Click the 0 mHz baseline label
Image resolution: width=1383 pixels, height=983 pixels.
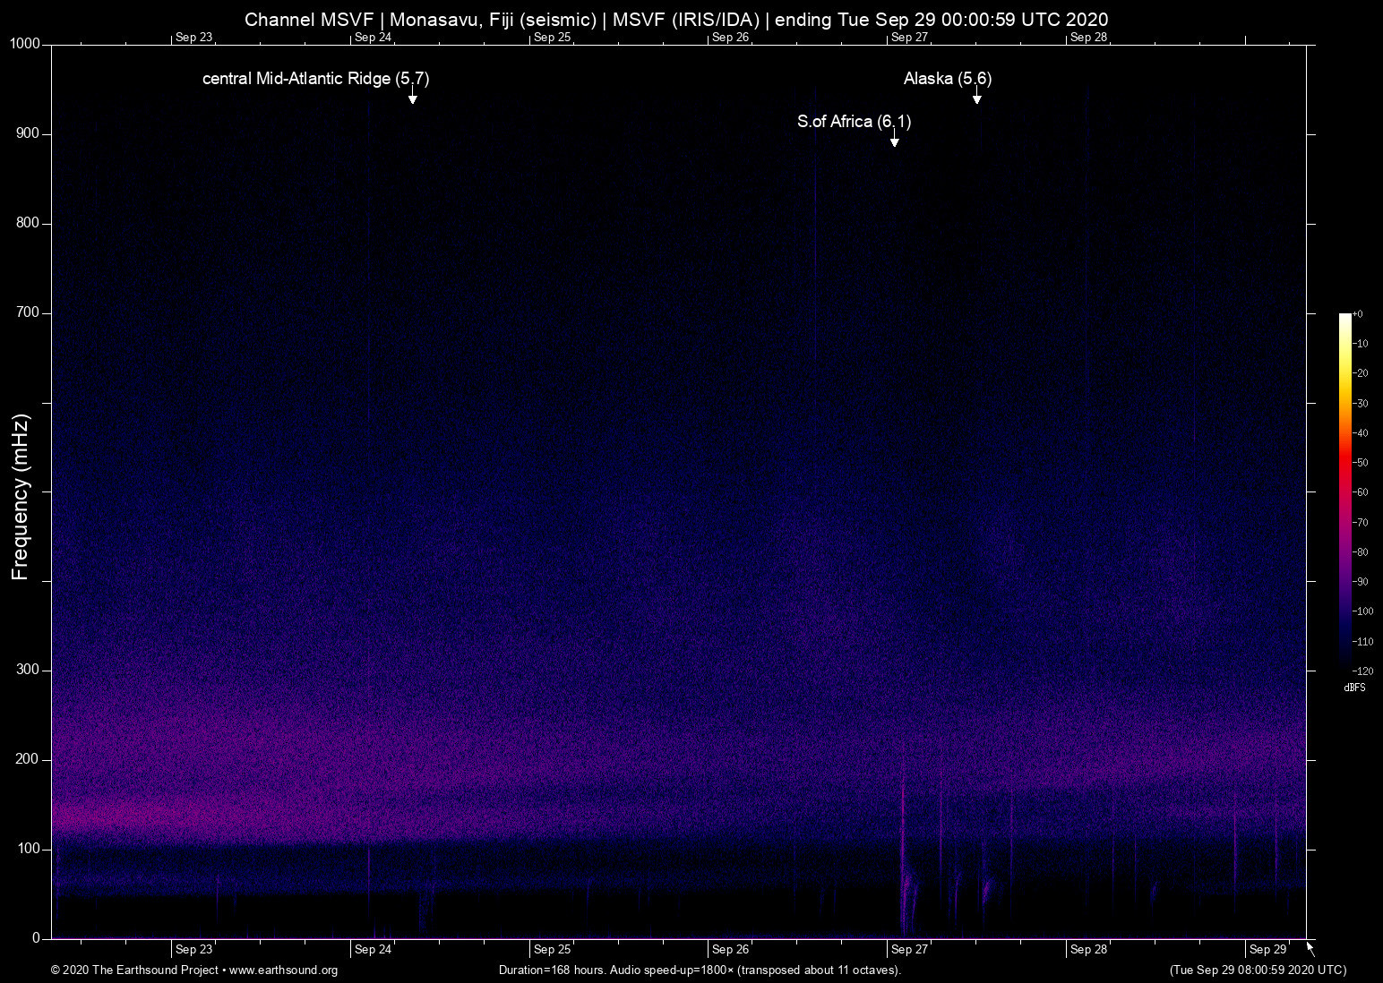(x=34, y=937)
